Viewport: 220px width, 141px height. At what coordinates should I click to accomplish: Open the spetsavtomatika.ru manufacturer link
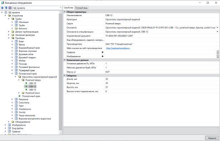pyautogui.click(x=118, y=48)
